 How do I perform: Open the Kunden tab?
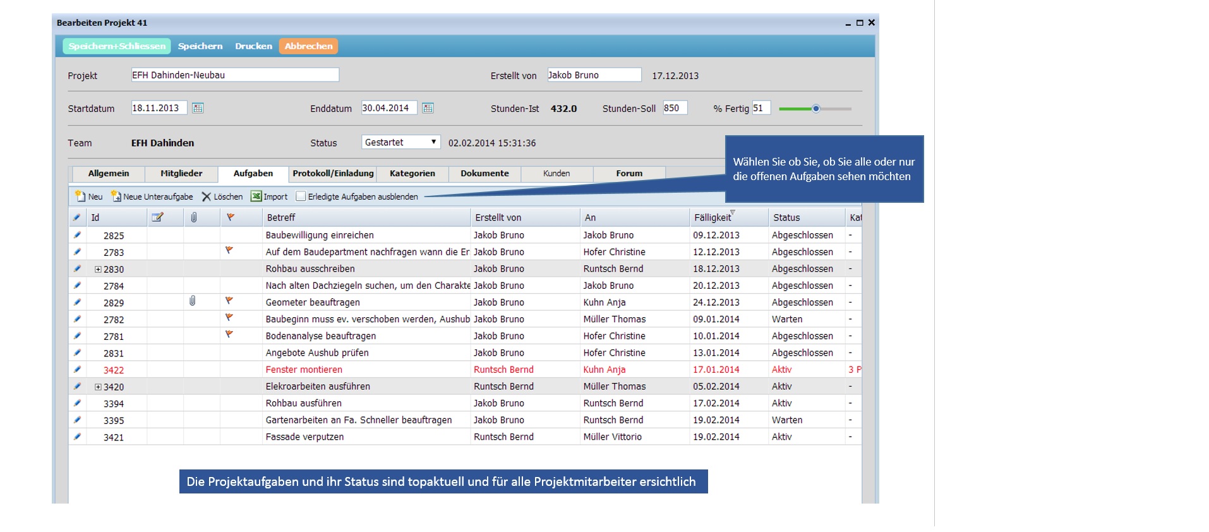[x=556, y=174]
